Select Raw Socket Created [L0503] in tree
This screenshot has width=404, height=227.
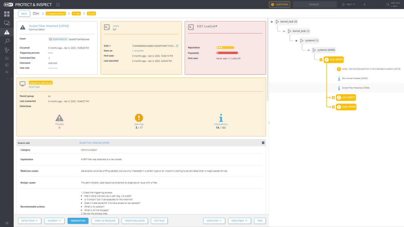click(354, 78)
